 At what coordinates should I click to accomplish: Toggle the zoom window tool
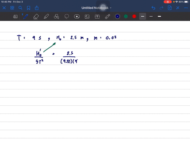(x=15, y=17)
